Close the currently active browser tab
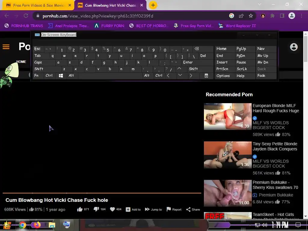Screen dimensions: 308x231 click(x=142, y=5)
